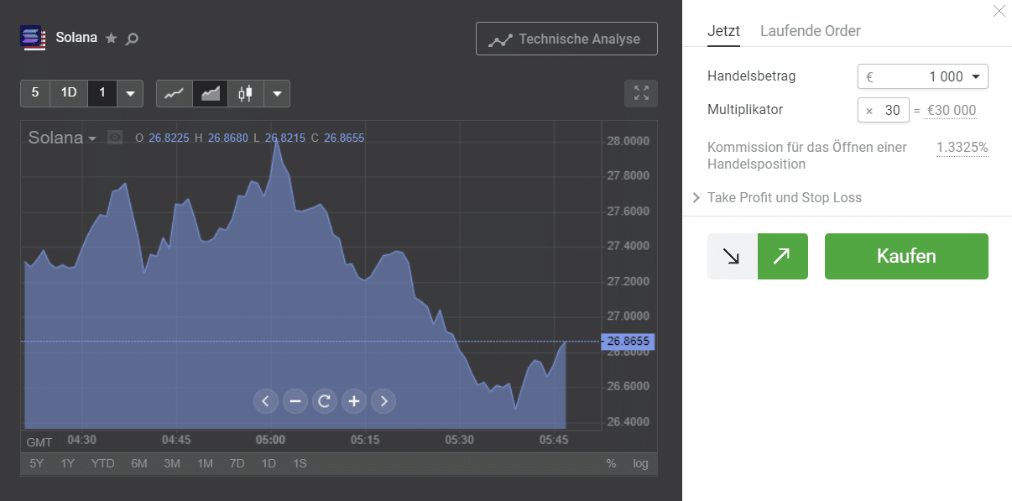Add Solana to favorites with star icon
The image size is (1012, 501).
pyautogui.click(x=112, y=38)
